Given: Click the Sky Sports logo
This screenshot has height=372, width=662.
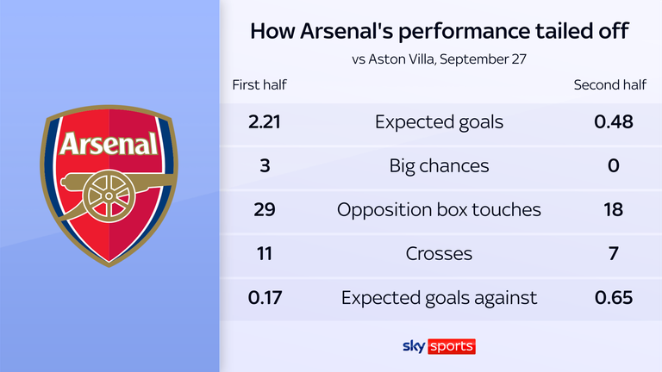Looking at the screenshot, I should (440, 345).
